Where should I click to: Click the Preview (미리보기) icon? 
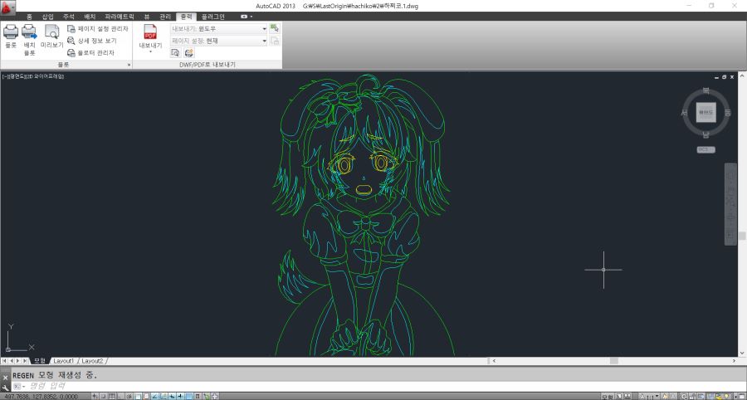coord(52,34)
